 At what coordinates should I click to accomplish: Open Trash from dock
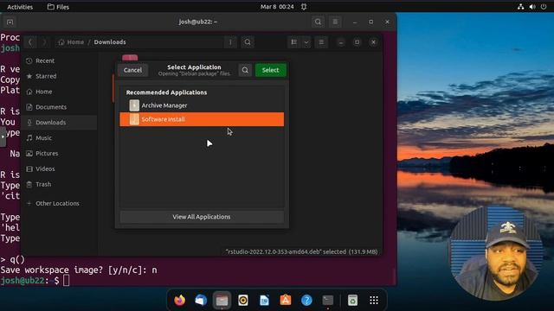(352, 301)
